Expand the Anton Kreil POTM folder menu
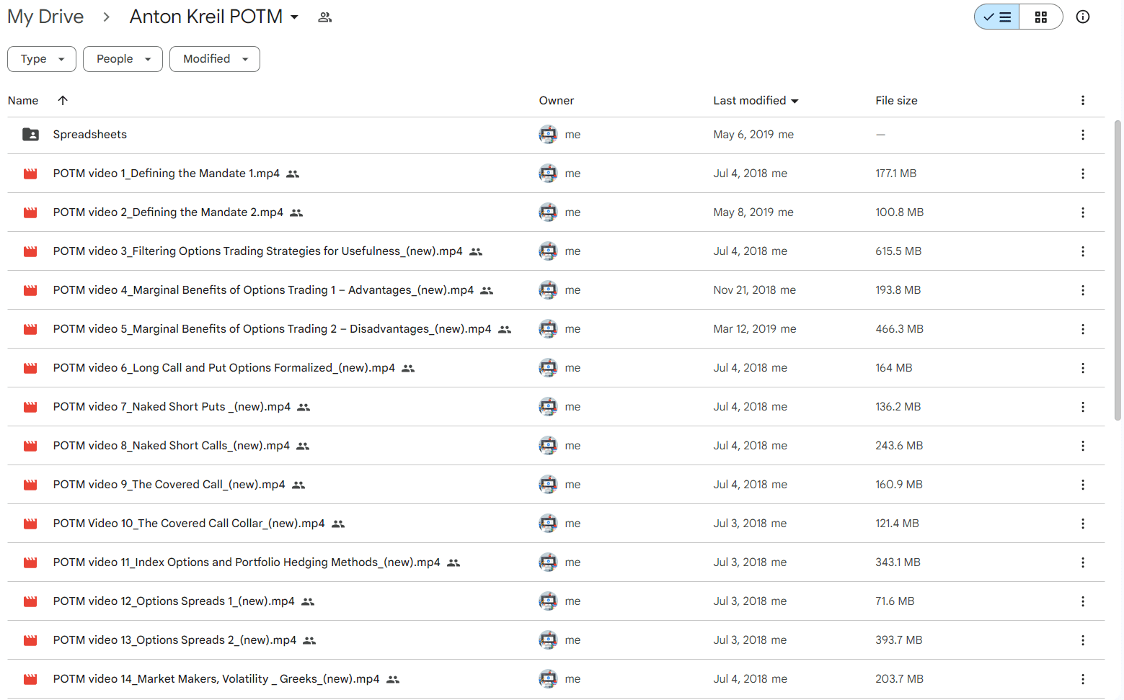The height and width of the screenshot is (700, 1124). tap(294, 17)
